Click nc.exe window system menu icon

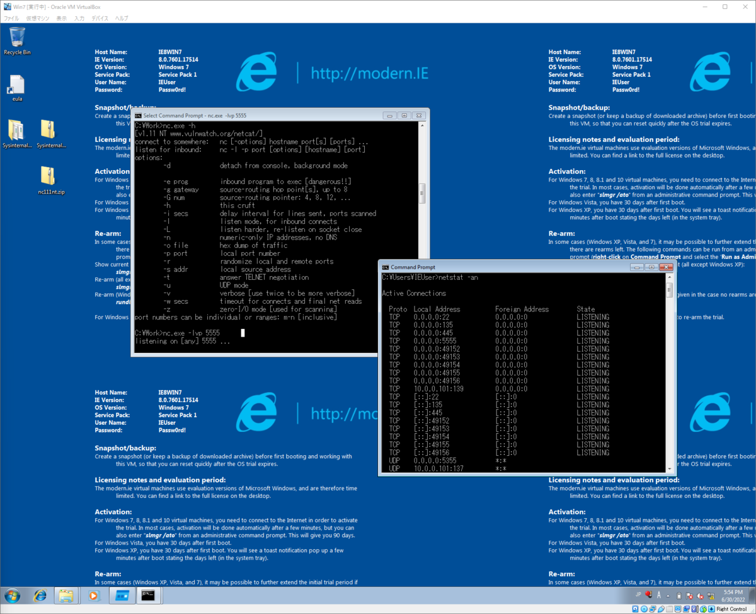click(138, 115)
